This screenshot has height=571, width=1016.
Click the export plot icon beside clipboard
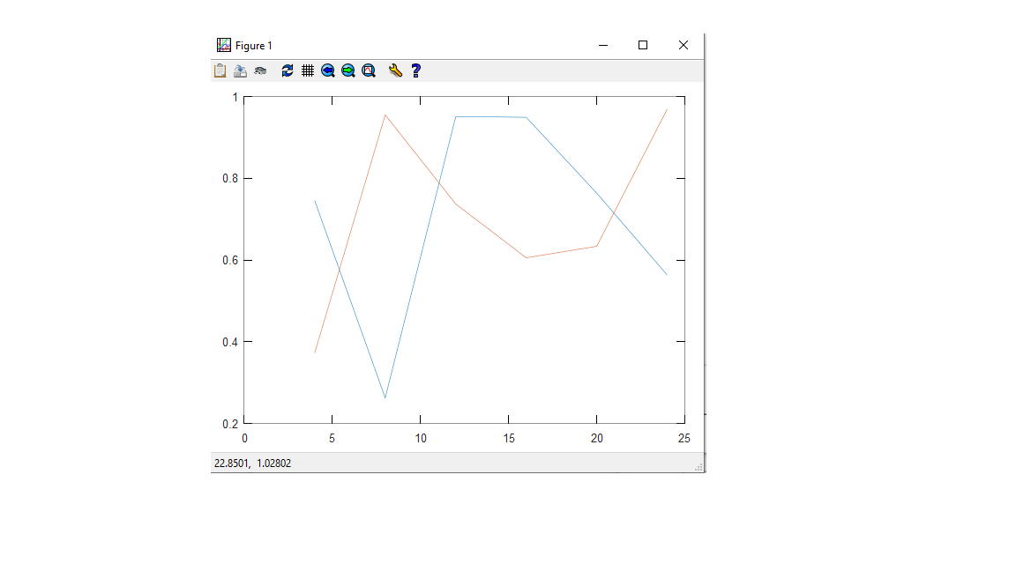pos(240,70)
